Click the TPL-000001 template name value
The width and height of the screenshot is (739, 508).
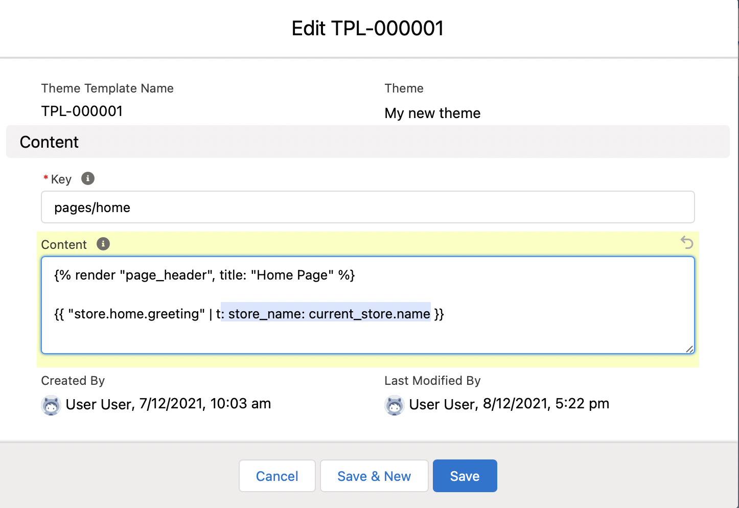[x=82, y=111]
